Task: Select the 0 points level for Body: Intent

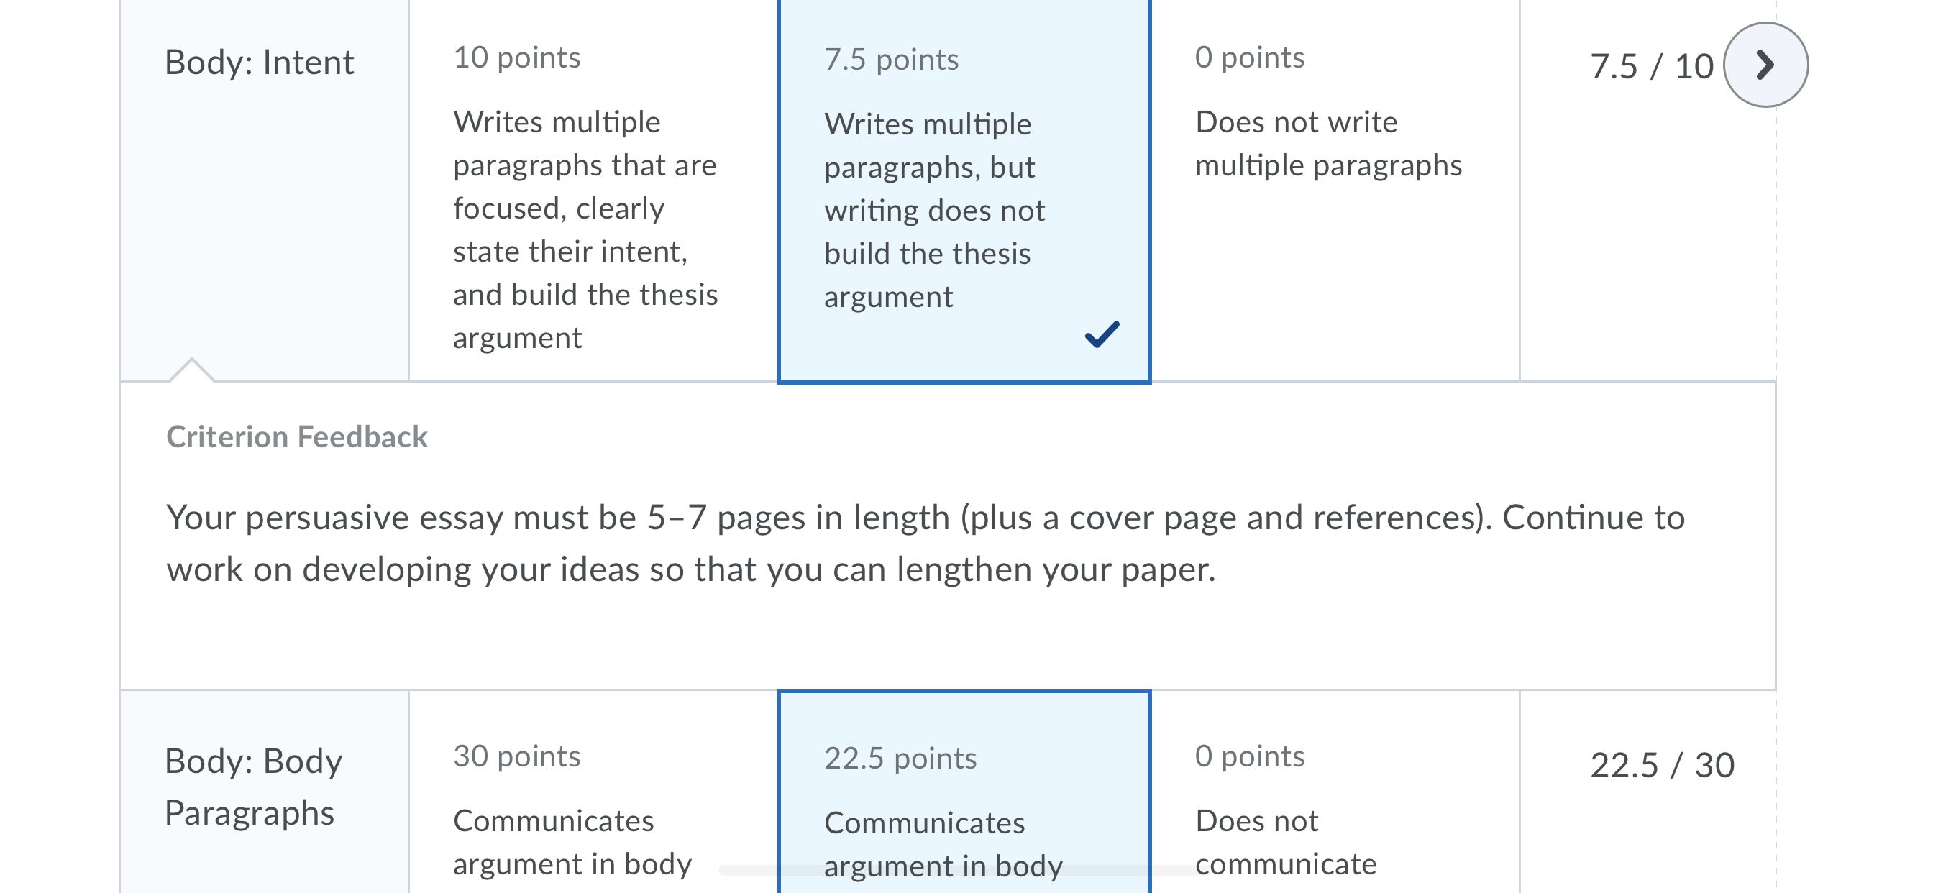Action: [x=1334, y=191]
